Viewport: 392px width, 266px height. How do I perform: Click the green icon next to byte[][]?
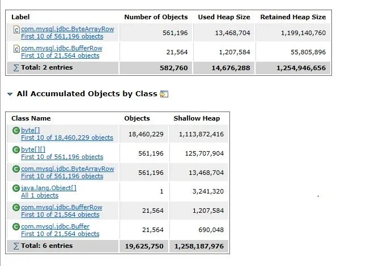[x=16, y=150]
